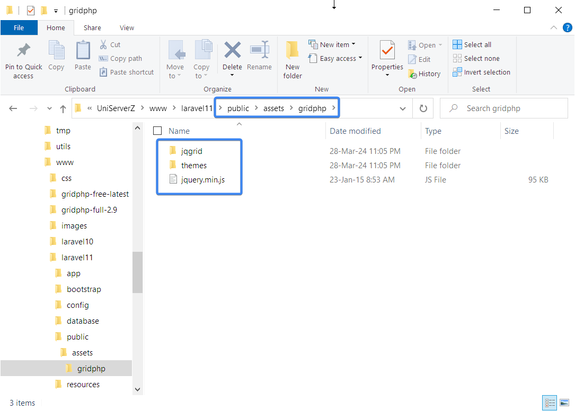Click the Pin to Quick access icon
The width and height of the screenshot is (575, 411).
pos(23,51)
